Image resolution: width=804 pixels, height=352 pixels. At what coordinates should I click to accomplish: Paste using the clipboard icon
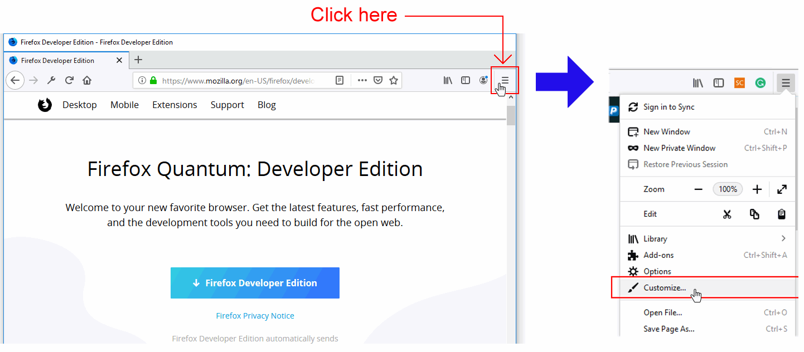[x=782, y=214]
